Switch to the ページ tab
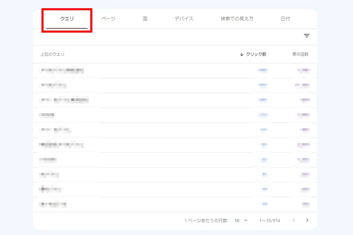353x235 pixels. tap(109, 18)
